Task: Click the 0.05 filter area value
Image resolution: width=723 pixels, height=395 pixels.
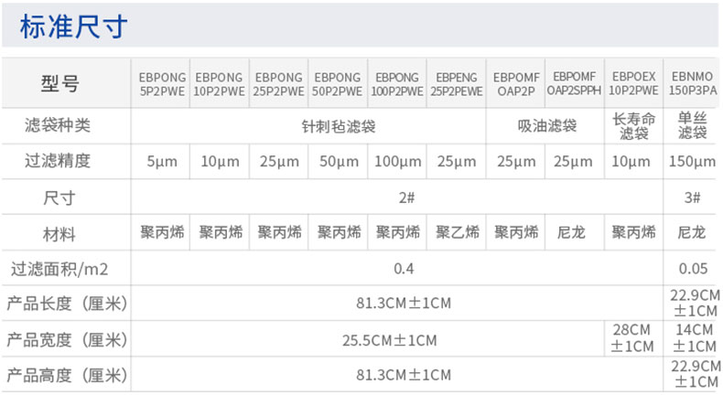Action: pyautogui.click(x=692, y=268)
